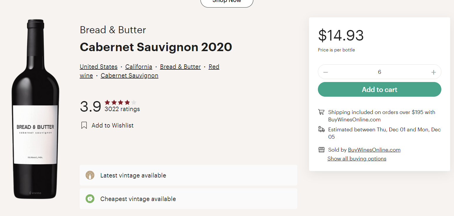Add the wine to cart

380,89
